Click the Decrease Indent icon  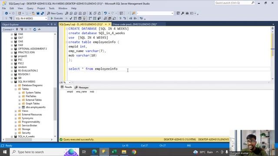[x=131, y=18]
